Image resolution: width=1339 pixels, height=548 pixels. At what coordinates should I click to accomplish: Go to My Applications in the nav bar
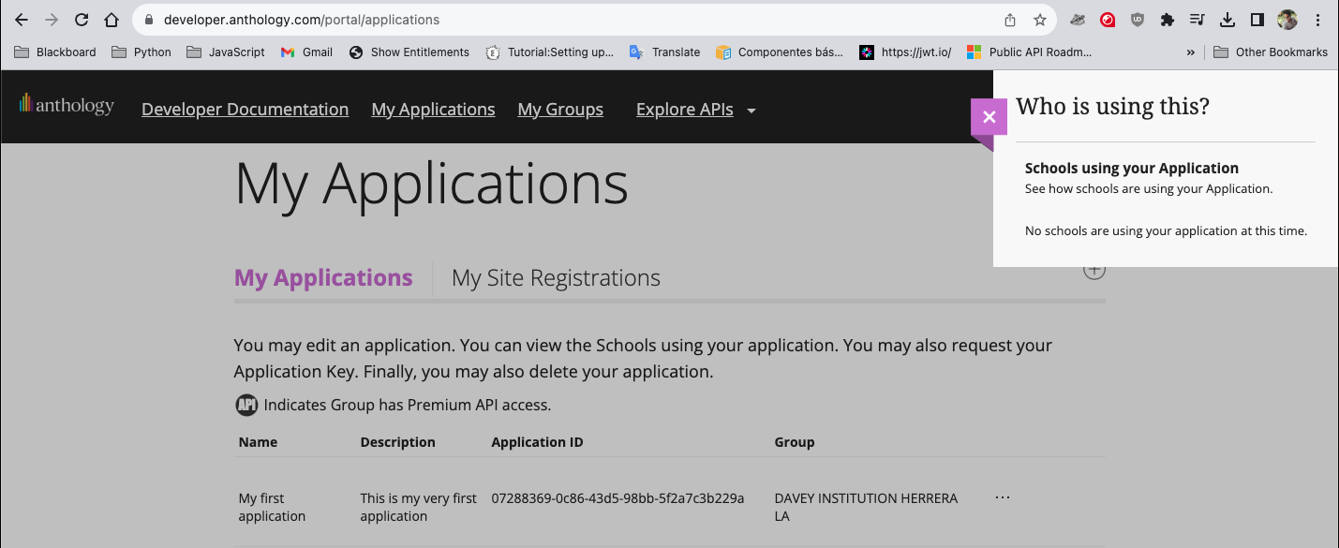pos(433,110)
